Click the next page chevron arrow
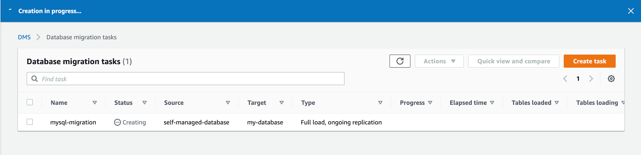 point(591,79)
